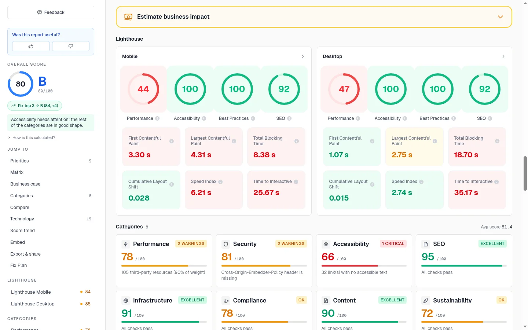Open the Compliance category card
The height and width of the screenshot is (330, 528).
(x=264, y=311)
